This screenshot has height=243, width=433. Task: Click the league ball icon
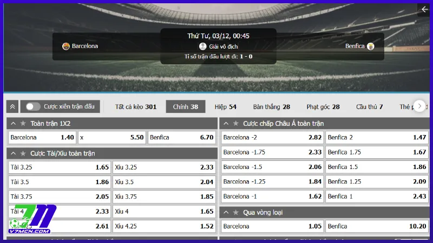[203, 46]
